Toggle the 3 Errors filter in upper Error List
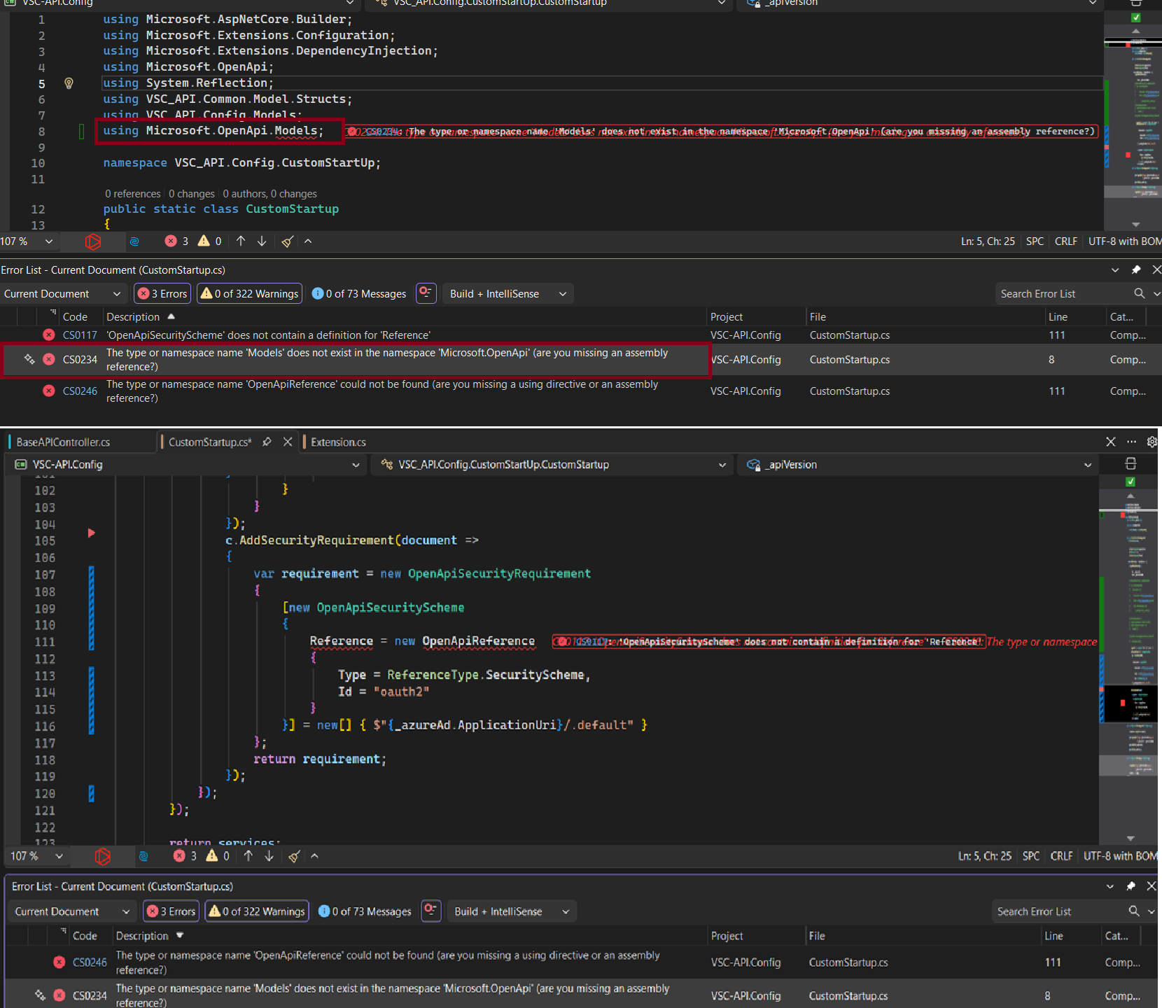Image resolution: width=1162 pixels, height=1008 pixels. [x=162, y=293]
